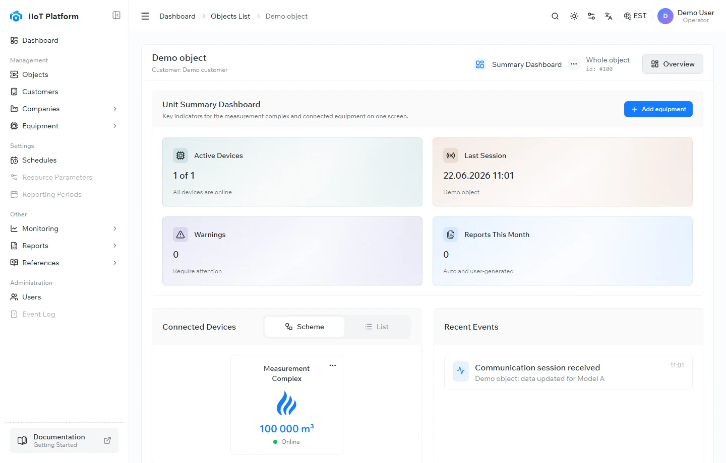The height and width of the screenshot is (463, 726).
Task: Go to Objects List breadcrumb
Action: coord(230,16)
